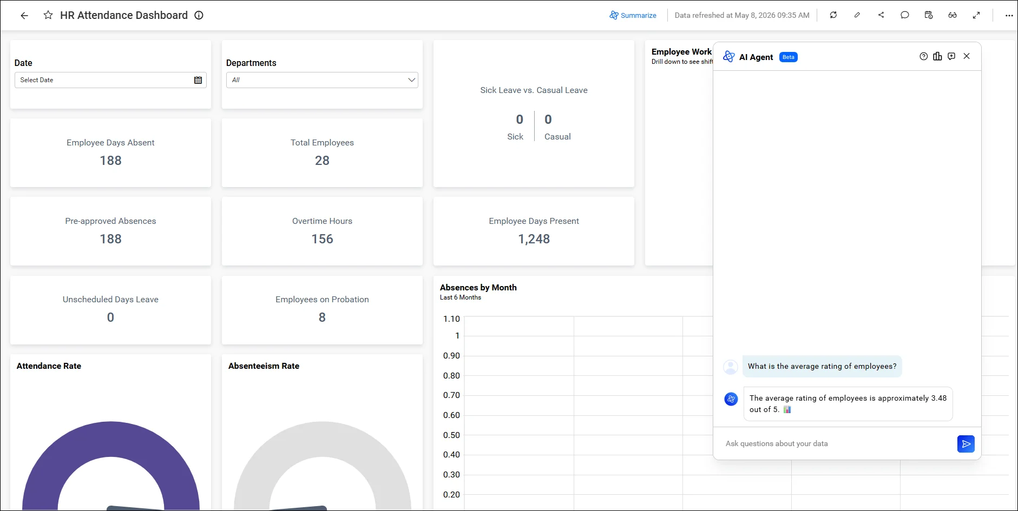Share the dashboard
The image size is (1018, 511).
(x=881, y=15)
